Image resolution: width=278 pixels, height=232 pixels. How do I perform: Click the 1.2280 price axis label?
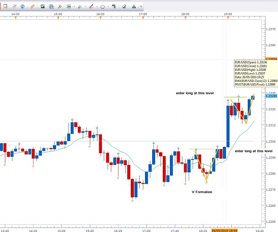[271, 173]
